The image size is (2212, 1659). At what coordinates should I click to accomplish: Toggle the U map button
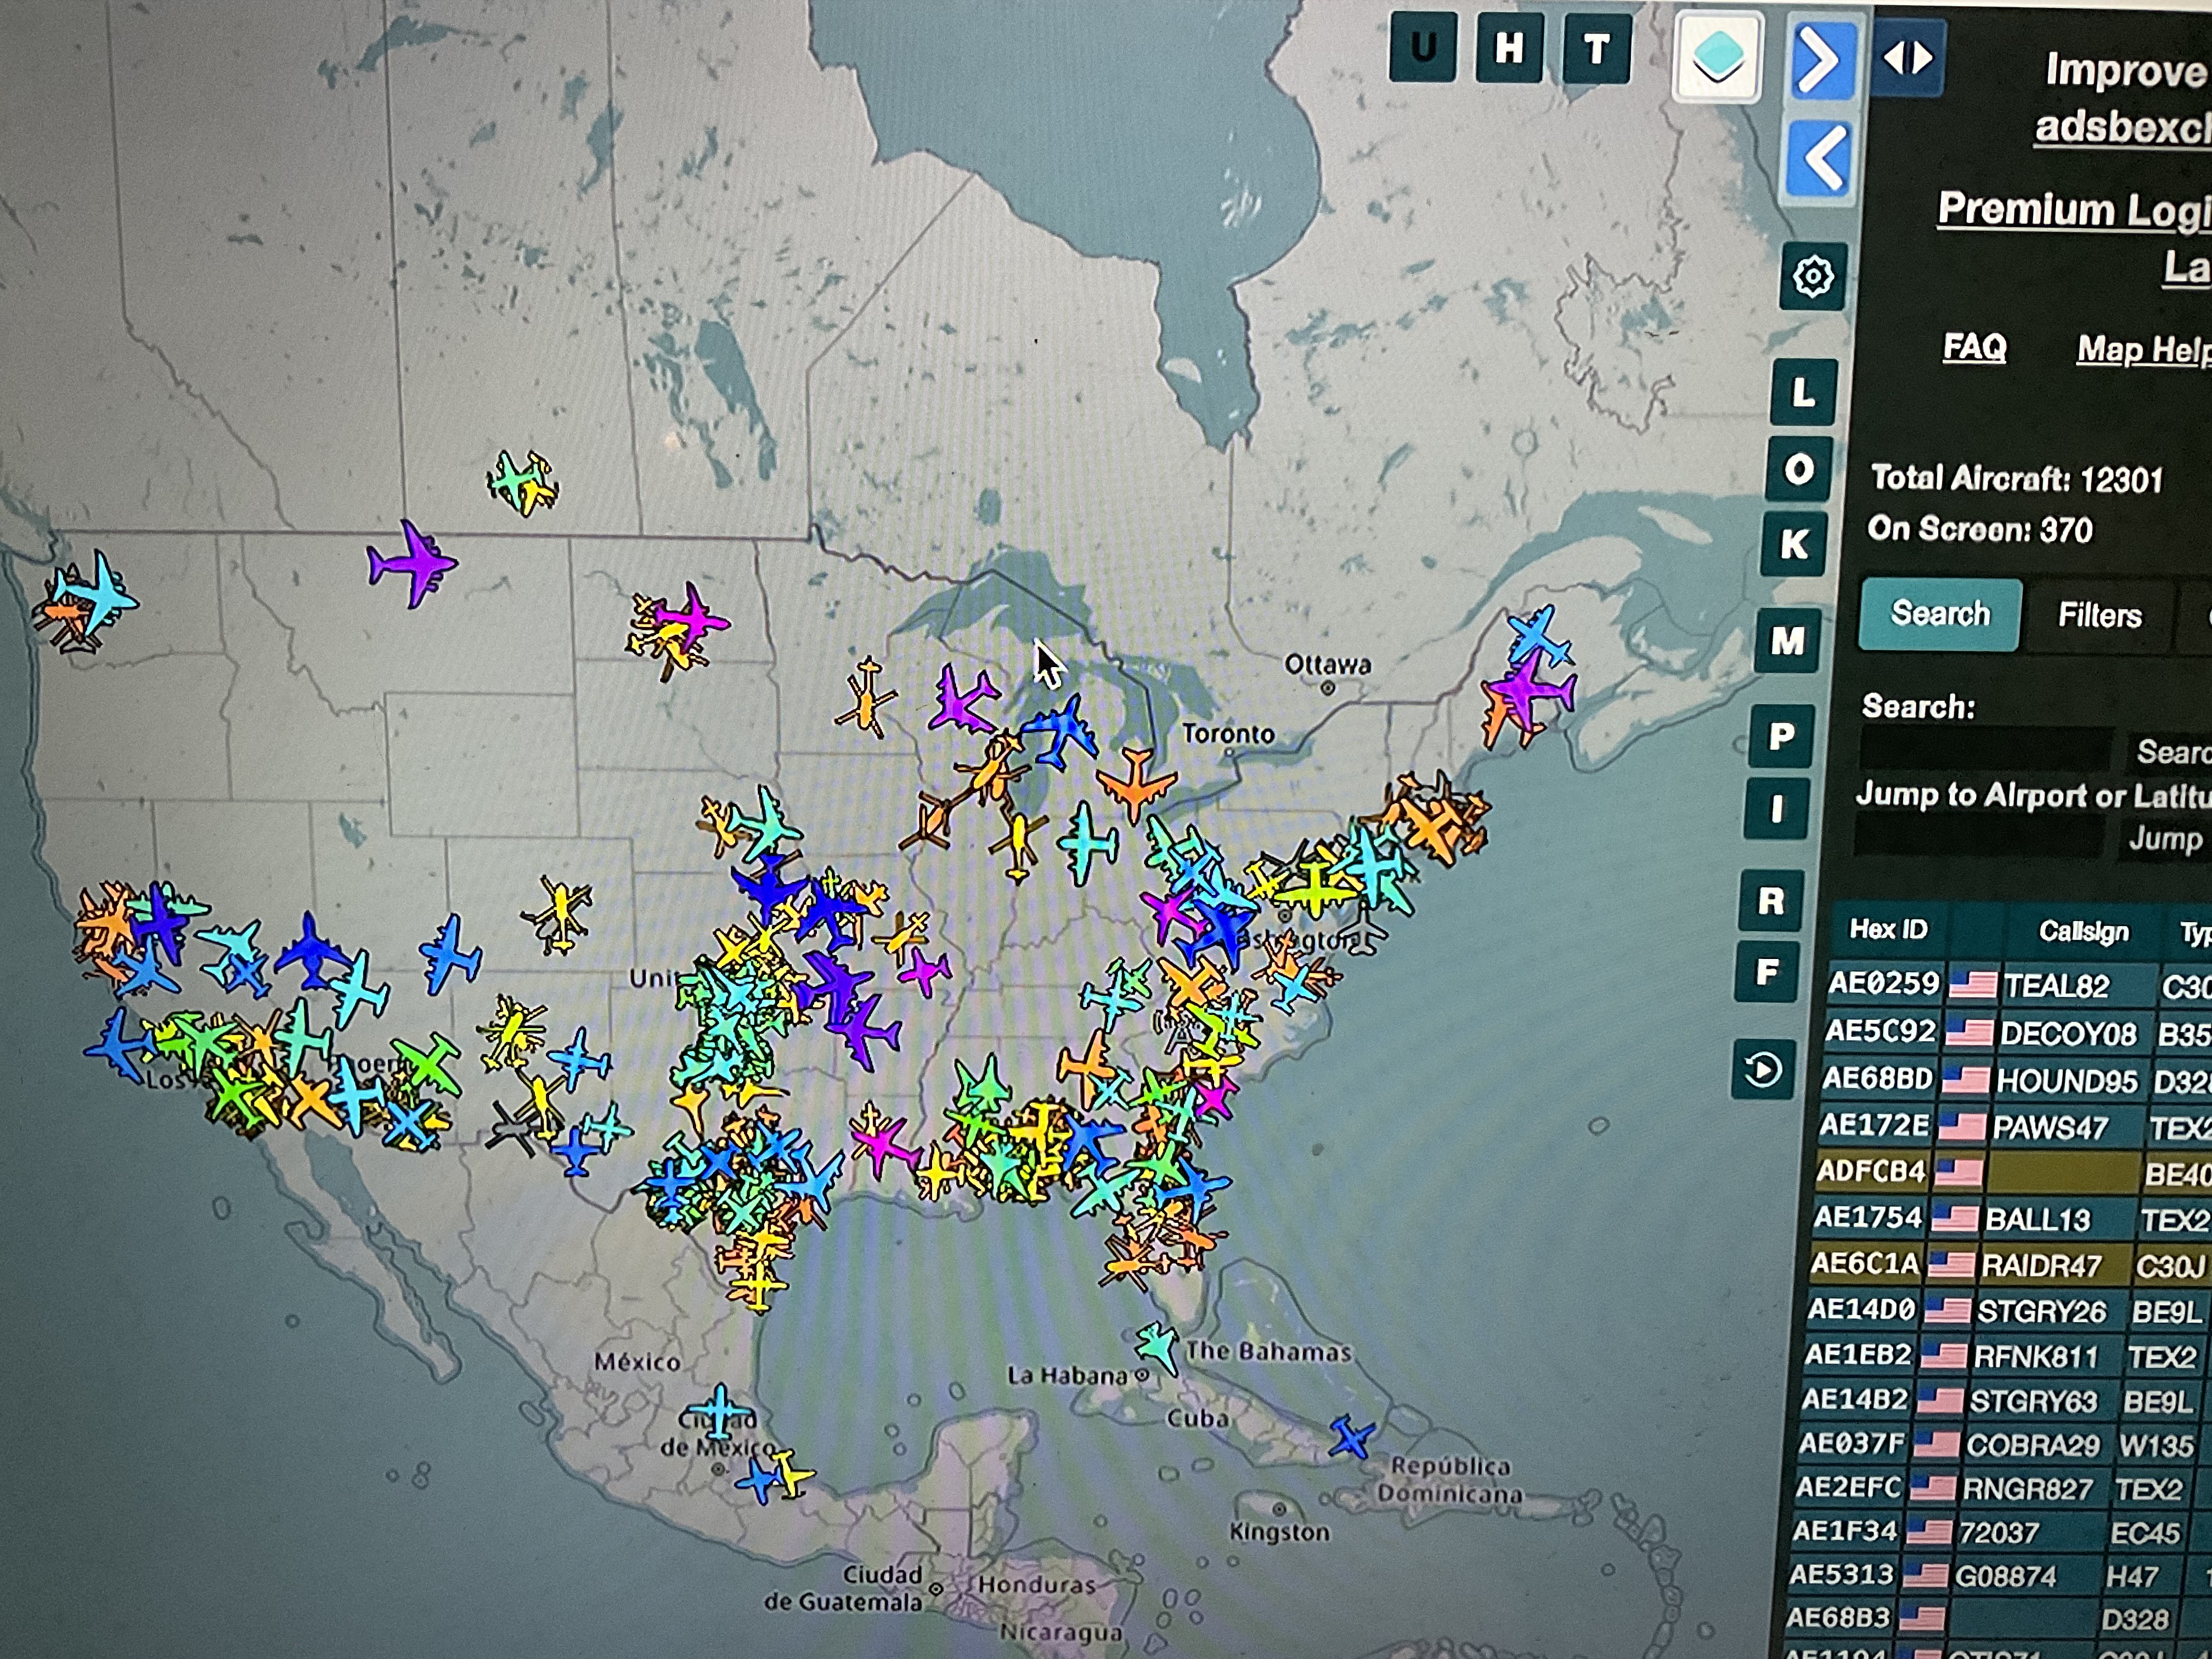[1423, 47]
